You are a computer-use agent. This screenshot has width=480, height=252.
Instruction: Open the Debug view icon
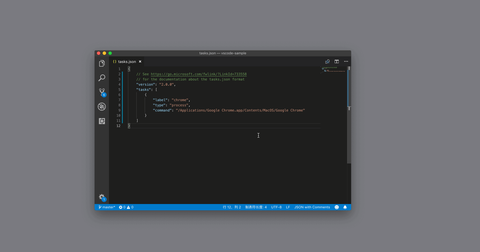[x=102, y=107]
